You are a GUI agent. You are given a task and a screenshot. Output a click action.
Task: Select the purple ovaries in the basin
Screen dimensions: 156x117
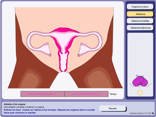(x=140, y=80)
